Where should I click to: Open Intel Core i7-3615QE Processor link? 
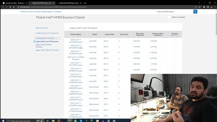coord(76,41)
